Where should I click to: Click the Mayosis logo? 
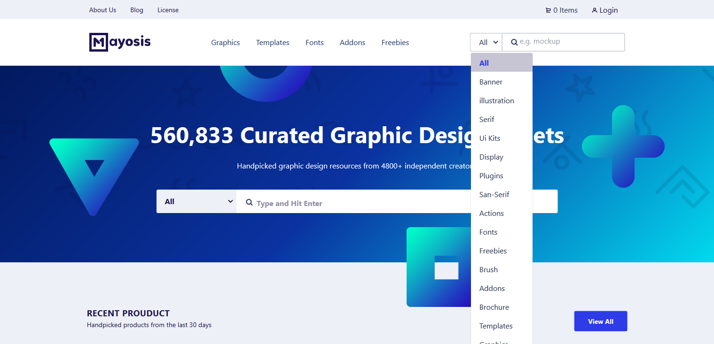click(x=120, y=42)
